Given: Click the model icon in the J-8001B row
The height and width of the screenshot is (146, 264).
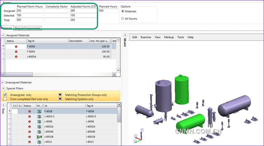Looking at the screenshot, I should [39, 137].
